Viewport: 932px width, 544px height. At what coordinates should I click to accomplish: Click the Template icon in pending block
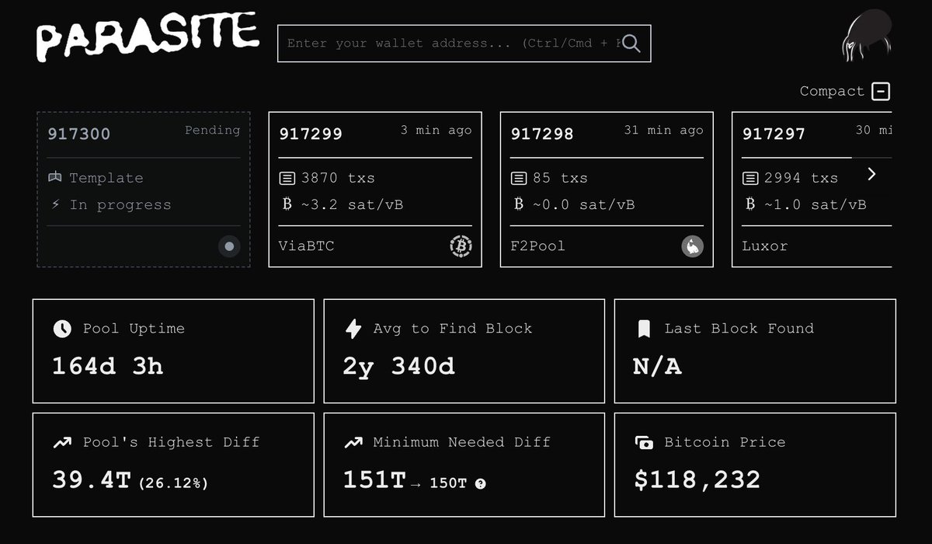pyautogui.click(x=54, y=178)
